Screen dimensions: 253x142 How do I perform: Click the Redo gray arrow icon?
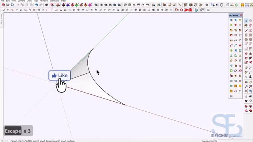click(41, 5)
